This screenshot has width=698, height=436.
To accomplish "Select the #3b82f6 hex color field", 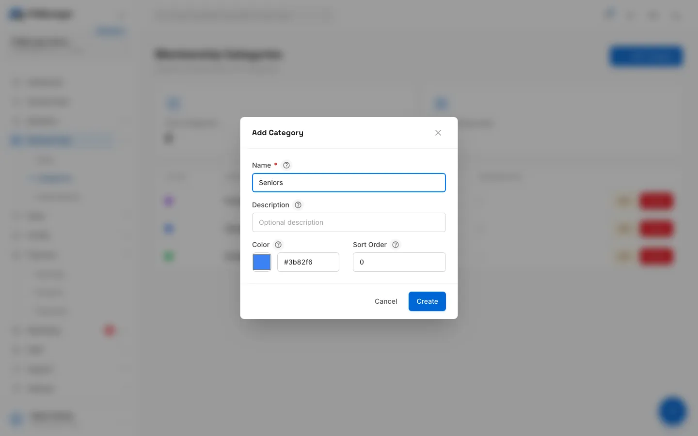I will 308,262.
